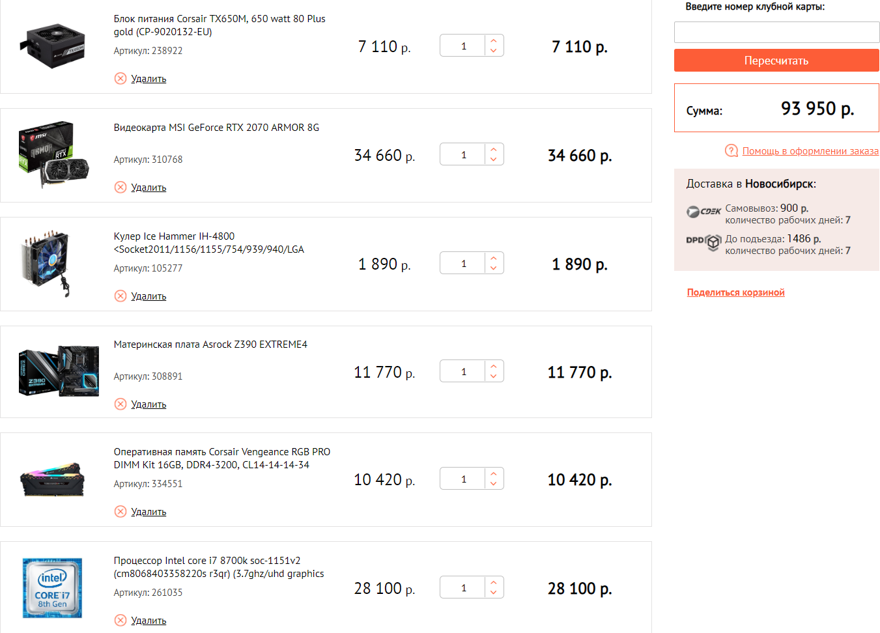Click delete icon for Corsair Vengeance RAM
This screenshot has height=633, width=880.
click(x=121, y=512)
